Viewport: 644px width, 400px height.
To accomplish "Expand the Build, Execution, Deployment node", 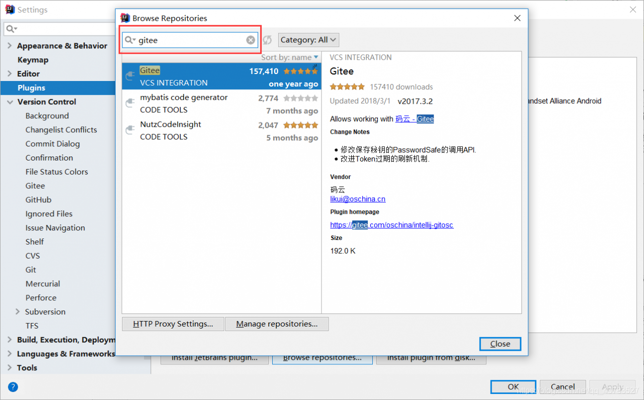I will 10,340.
